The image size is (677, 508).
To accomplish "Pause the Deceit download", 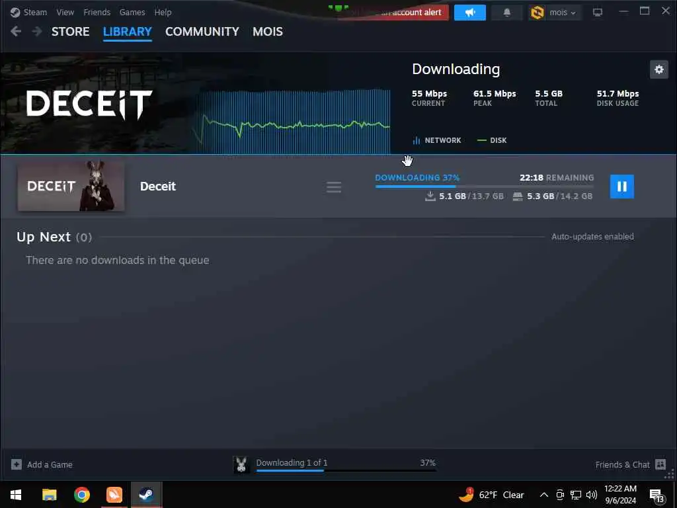I will tap(621, 186).
